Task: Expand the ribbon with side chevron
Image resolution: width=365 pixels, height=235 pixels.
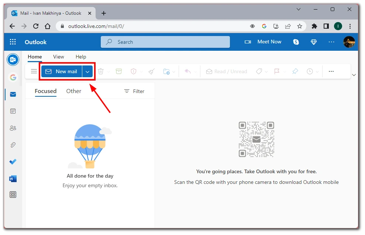Action: [354, 75]
